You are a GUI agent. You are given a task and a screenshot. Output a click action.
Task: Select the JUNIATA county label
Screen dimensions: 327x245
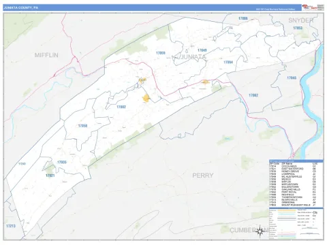point(193,57)
